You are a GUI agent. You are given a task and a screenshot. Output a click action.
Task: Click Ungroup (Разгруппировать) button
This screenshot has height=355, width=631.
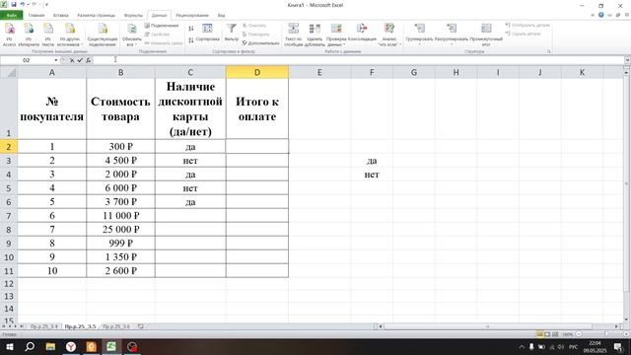(452, 34)
